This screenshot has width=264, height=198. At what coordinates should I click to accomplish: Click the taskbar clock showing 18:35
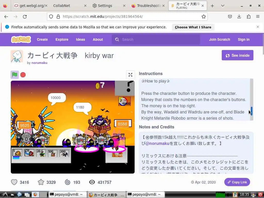tap(244, 195)
